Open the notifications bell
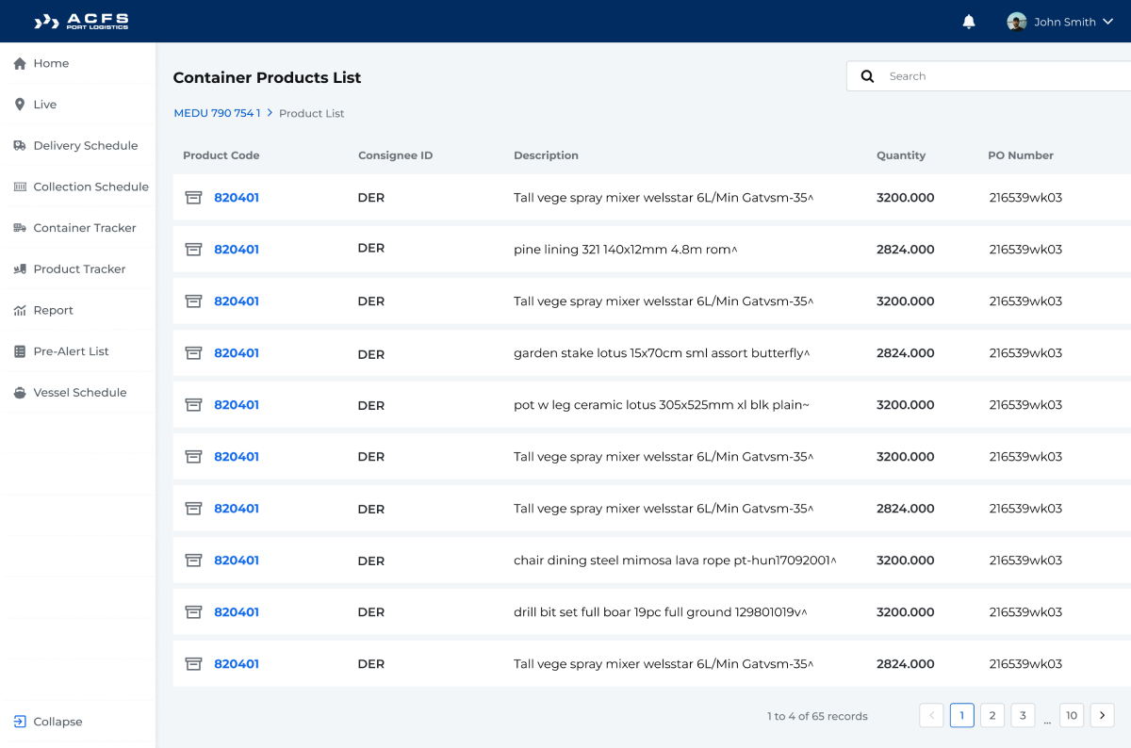The width and height of the screenshot is (1131, 748). click(x=969, y=21)
